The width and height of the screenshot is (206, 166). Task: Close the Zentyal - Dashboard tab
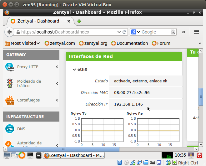point(68,21)
